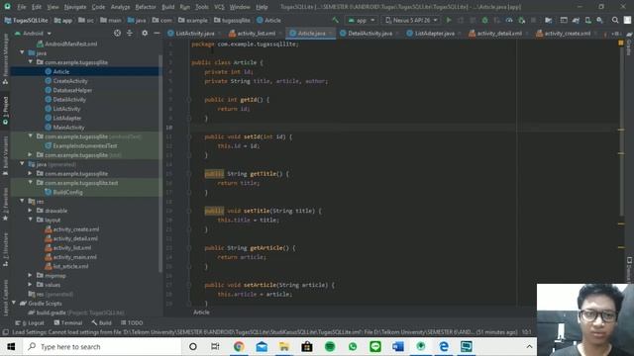634x356 pixels.
Task: Open Microsoft Word from the taskbar
Action: (398, 346)
